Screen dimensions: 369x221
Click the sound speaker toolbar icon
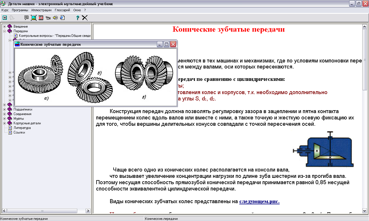55,18
